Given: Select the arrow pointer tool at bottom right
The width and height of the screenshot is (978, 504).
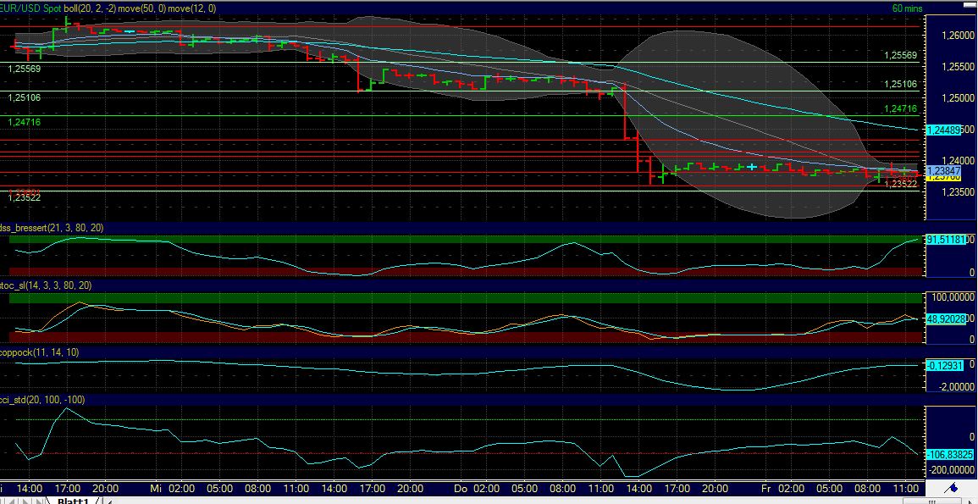Looking at the screenshot, I should click(x=971, y=501).
